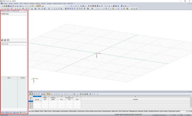Click the open CAD/BIM folder icon
The image size is (192, 116).
point(5,40)
